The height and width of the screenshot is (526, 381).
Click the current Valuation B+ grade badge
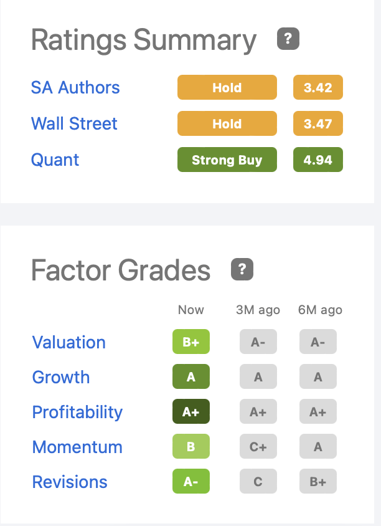[191, 342]
